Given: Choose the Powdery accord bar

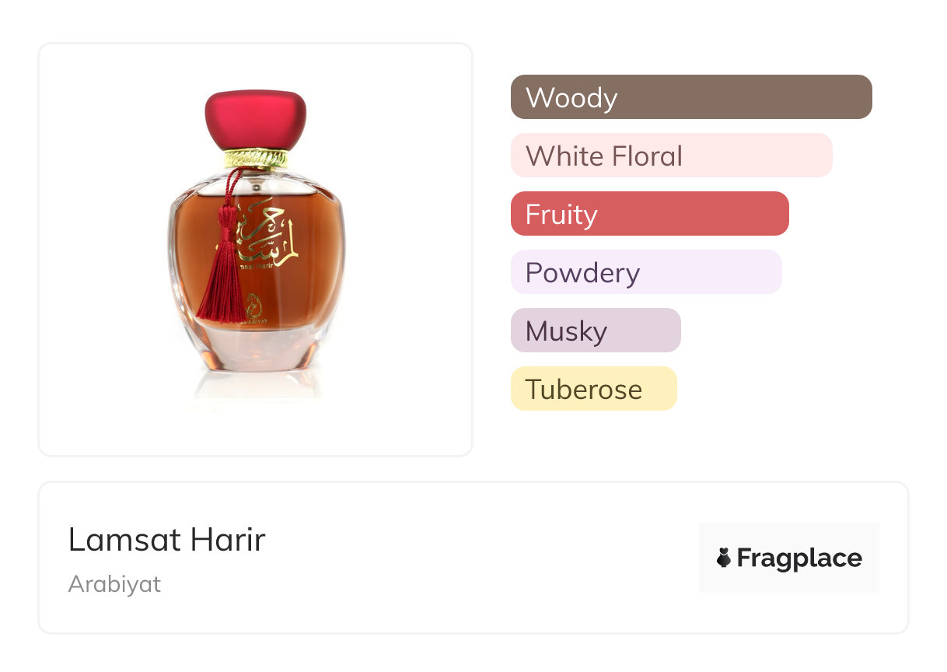Looking at the screenshot, I should coord(645,272).
